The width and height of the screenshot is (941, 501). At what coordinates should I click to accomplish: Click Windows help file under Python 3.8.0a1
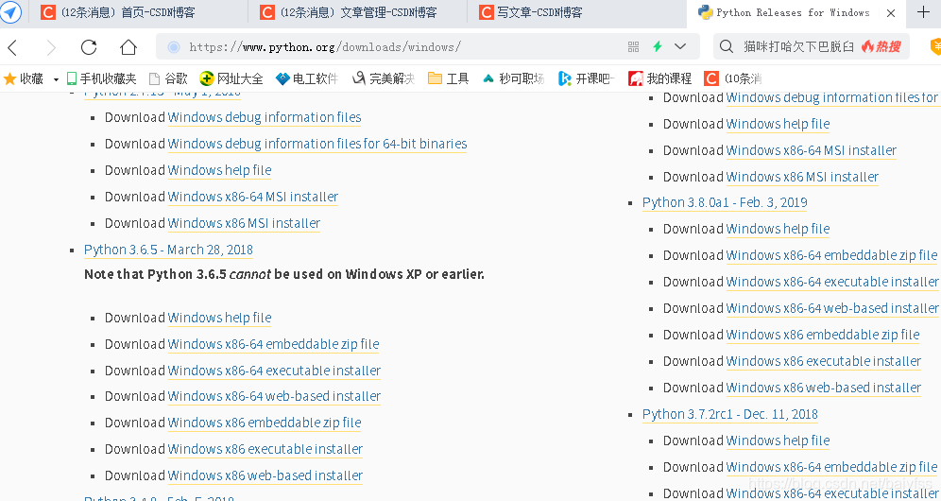[778, 229]
